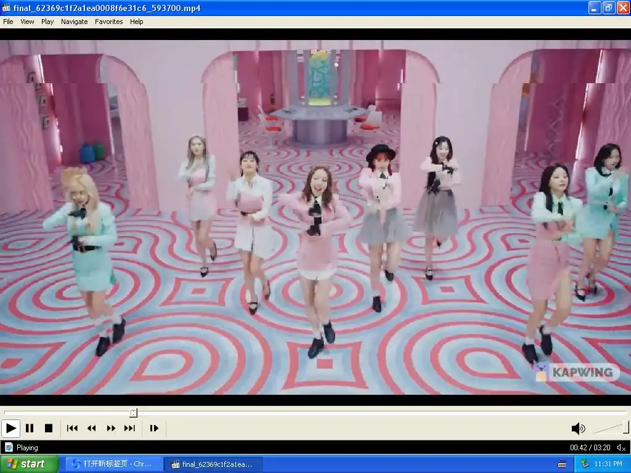Viewport: 631px width, 473px height.
Task: Open the Help menu
Action: [136, 22]
